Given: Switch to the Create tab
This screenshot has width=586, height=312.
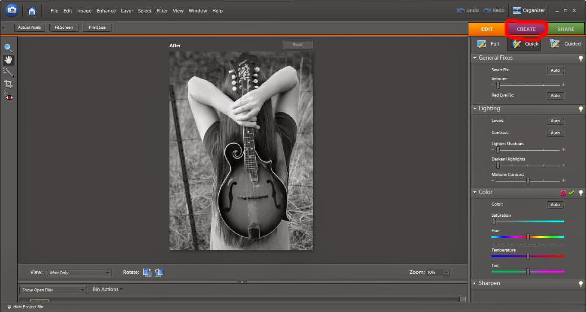Looking at the screenshot, I should 526,29.
